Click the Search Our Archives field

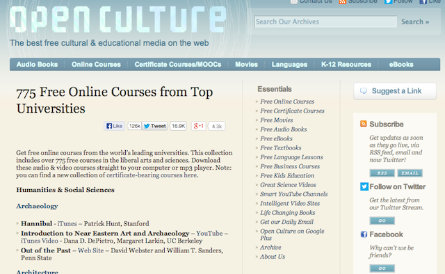325,22
